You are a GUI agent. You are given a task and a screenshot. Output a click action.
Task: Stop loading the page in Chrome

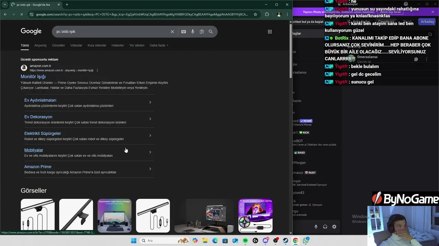[21, 14]
